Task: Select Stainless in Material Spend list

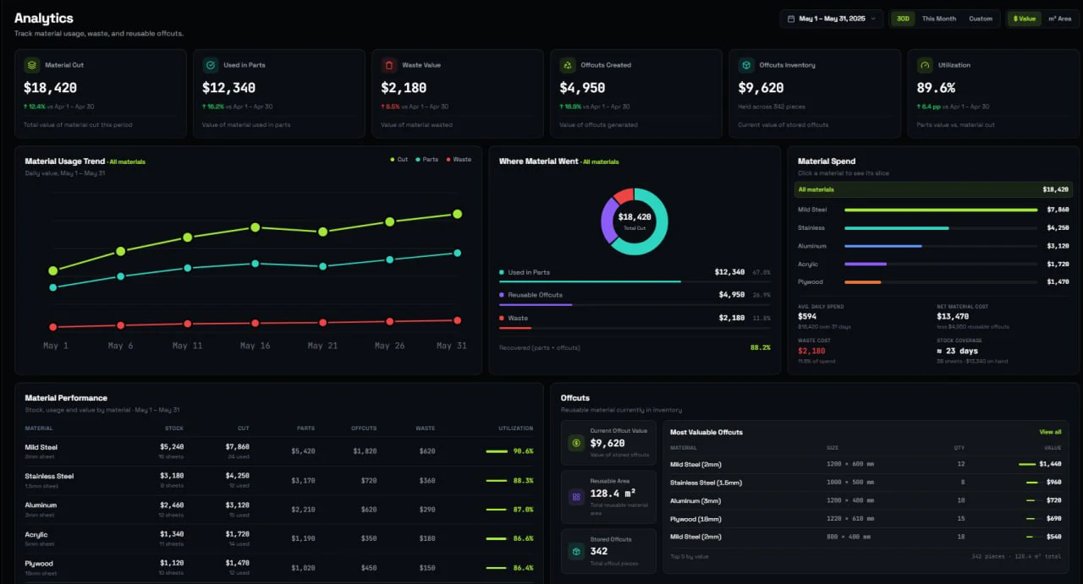Action: click(933, 227)
